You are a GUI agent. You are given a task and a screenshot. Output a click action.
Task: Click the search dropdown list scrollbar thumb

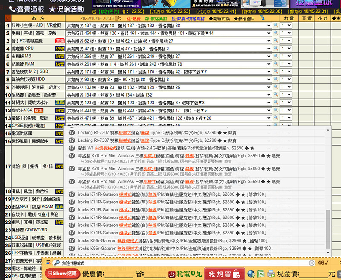click(328, 229)
